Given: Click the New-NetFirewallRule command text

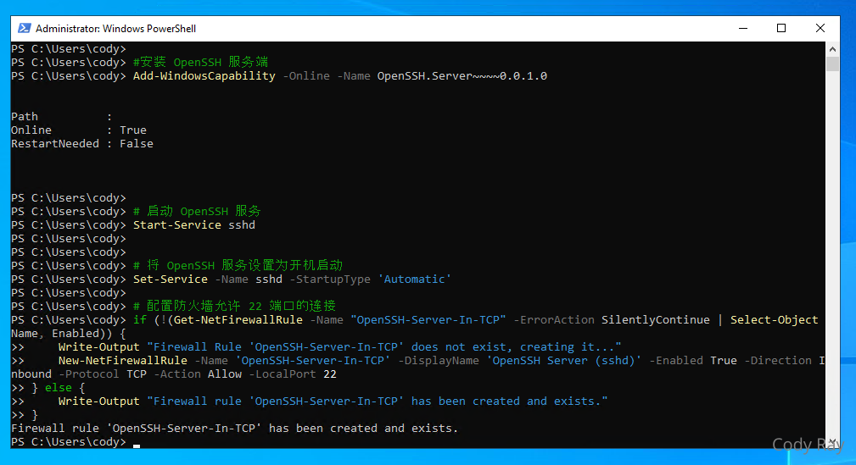Looking at the screenshot, I should pos(123,360).
